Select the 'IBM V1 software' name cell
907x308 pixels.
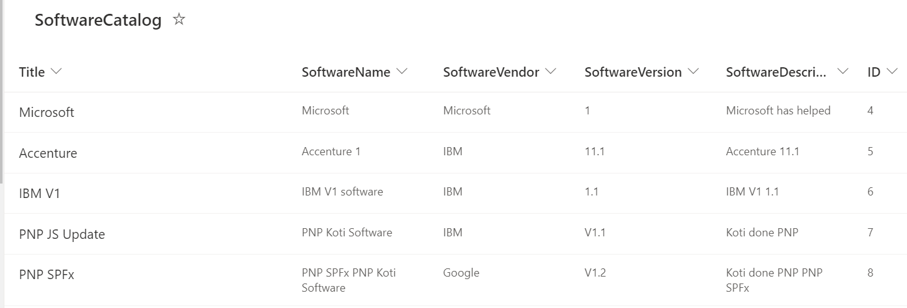coord(342,192)
